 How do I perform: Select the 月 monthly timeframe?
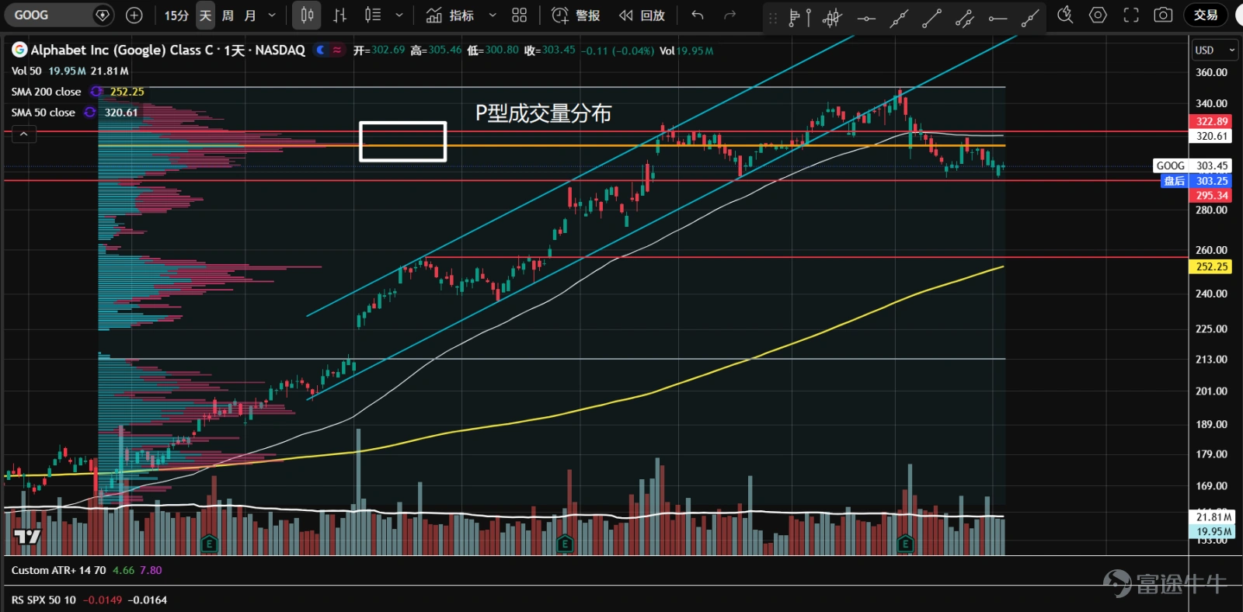click(x=250, y=16)
